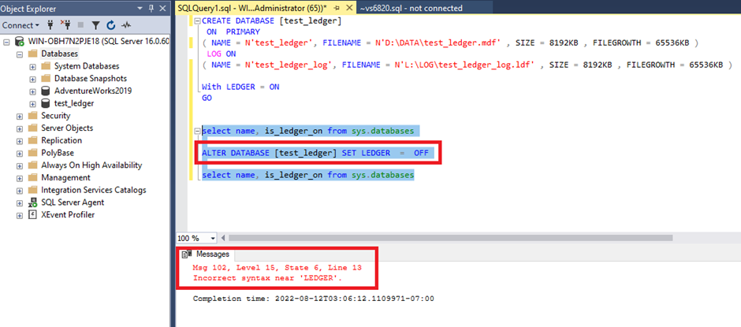Expand the Integration Services Catalogs node
The image size is (741, 327).
(20, 191)
